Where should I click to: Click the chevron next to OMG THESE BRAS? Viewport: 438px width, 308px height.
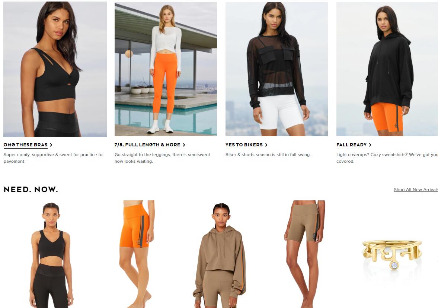click(x=51, y=145)
